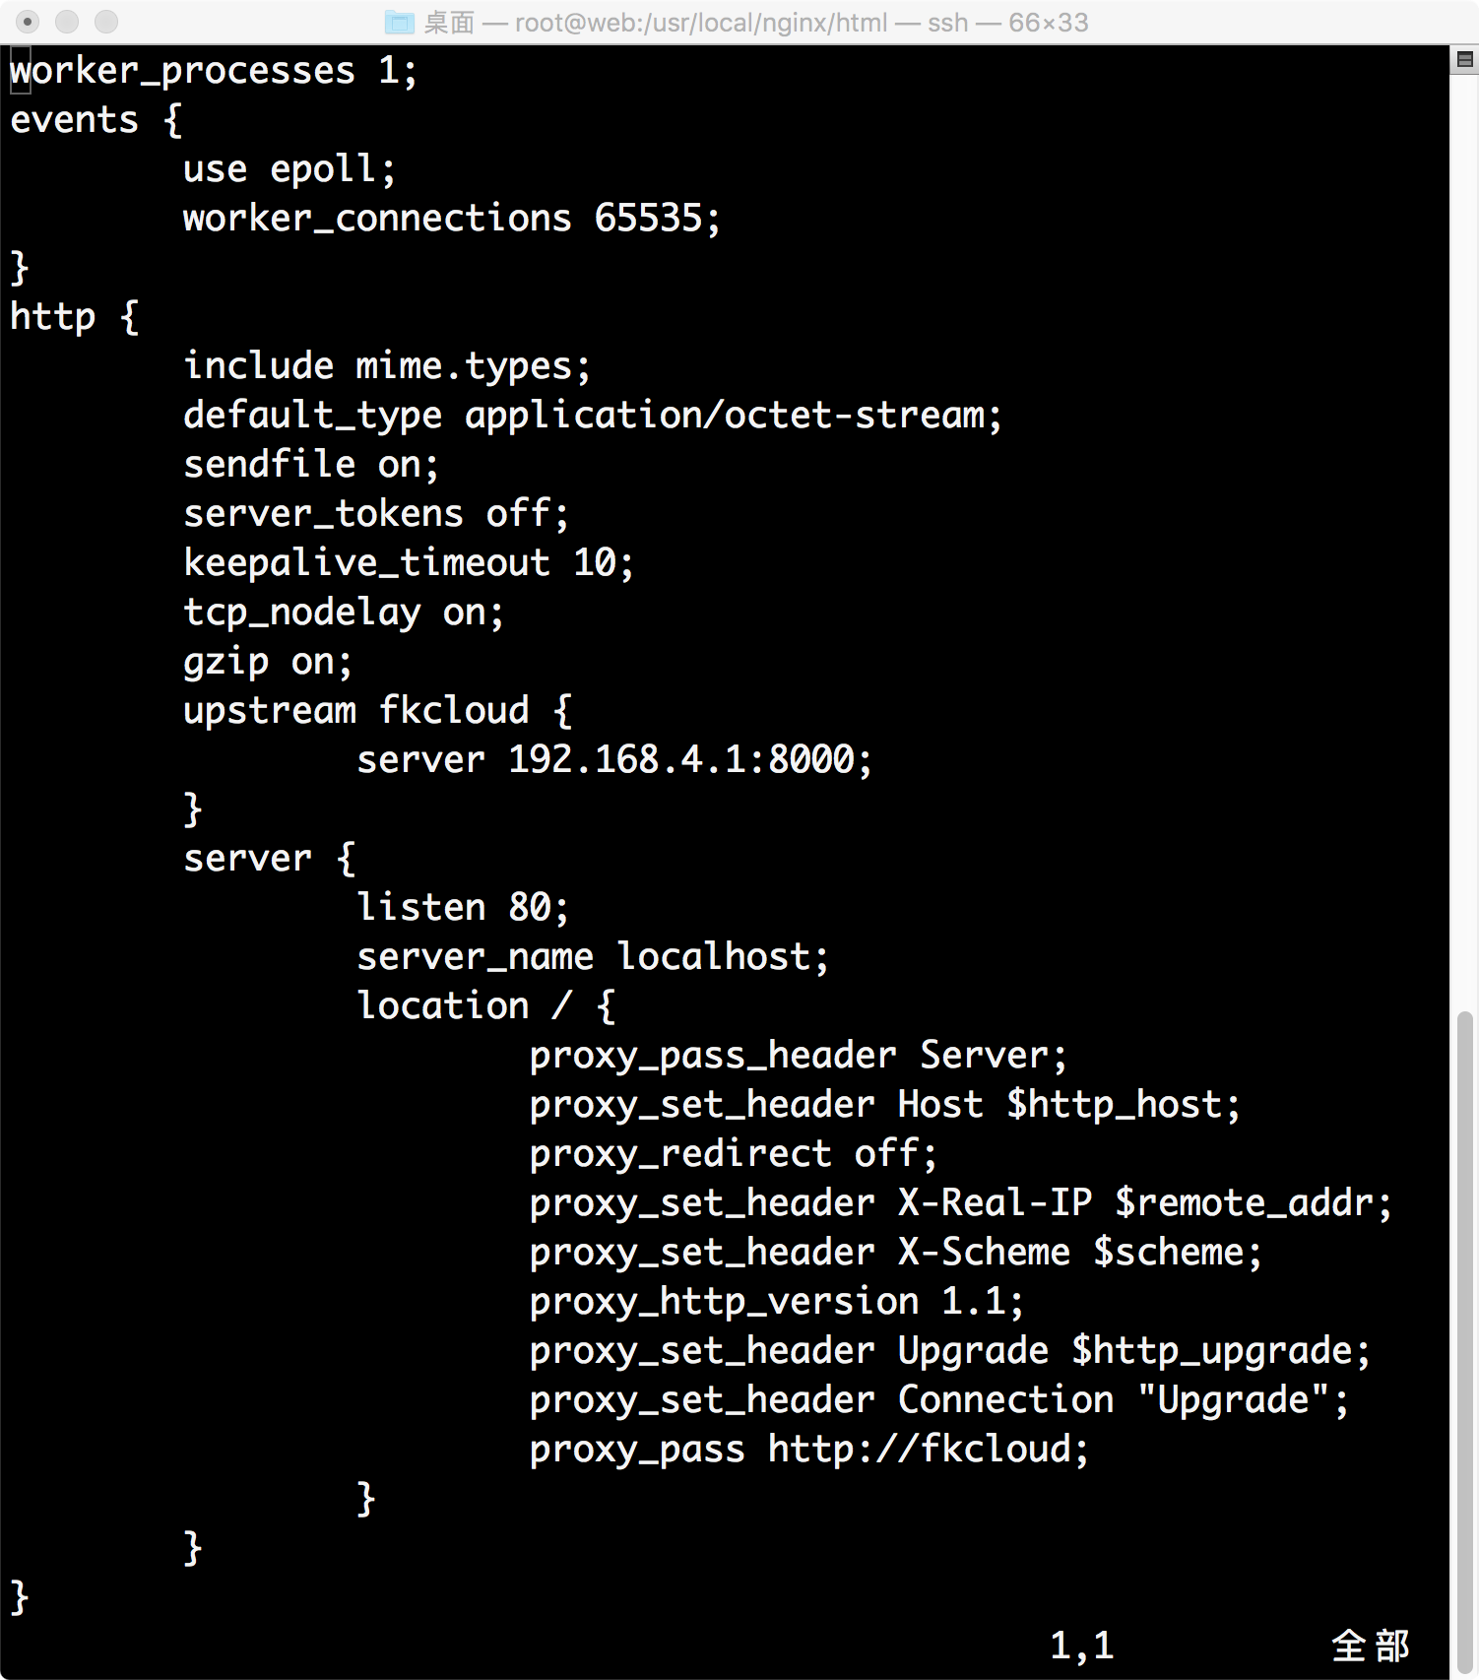The image size is (1479, 1680).
Task: Click the listen 80 directive
Action: coord(462,906)
